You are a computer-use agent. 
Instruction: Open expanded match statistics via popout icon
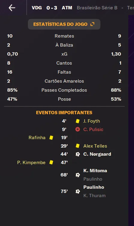[x=92, y=24]
